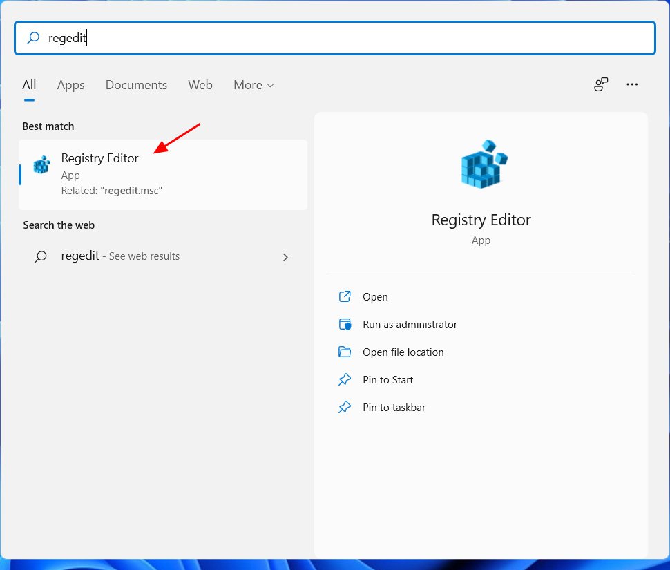
Task: Expand the More filter dropdown
Action: click(253, 85)
